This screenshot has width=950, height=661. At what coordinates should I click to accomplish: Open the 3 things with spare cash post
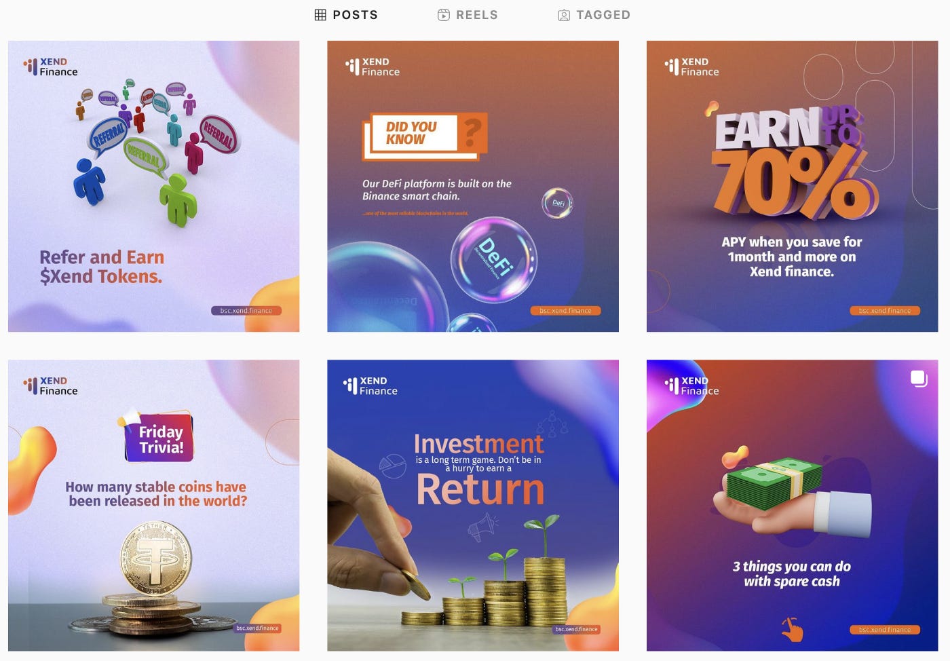(x=792, y=506)
